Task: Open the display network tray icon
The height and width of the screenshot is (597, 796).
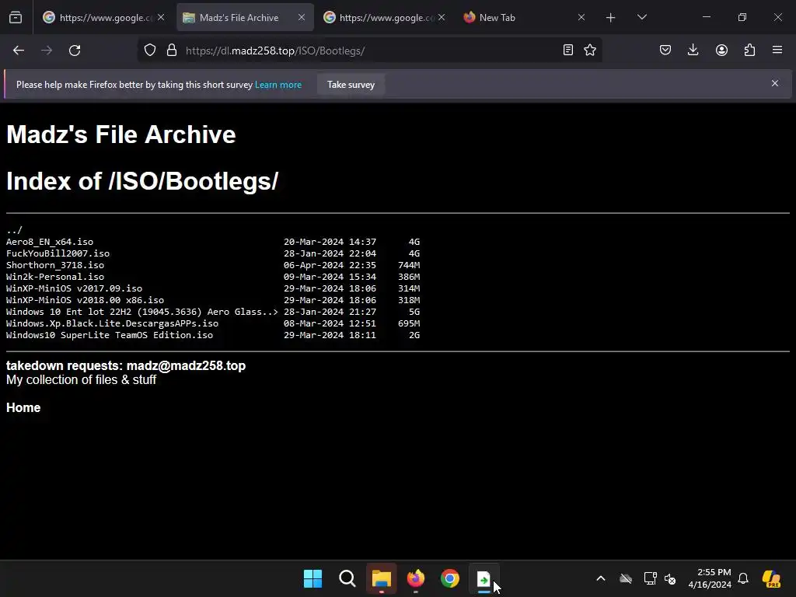Action: coord(651,578)
